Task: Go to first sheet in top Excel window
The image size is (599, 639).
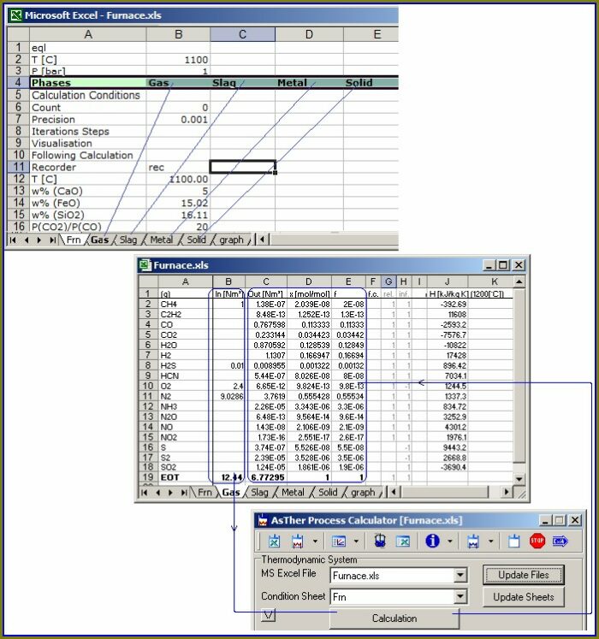Action: pos(13,240)
